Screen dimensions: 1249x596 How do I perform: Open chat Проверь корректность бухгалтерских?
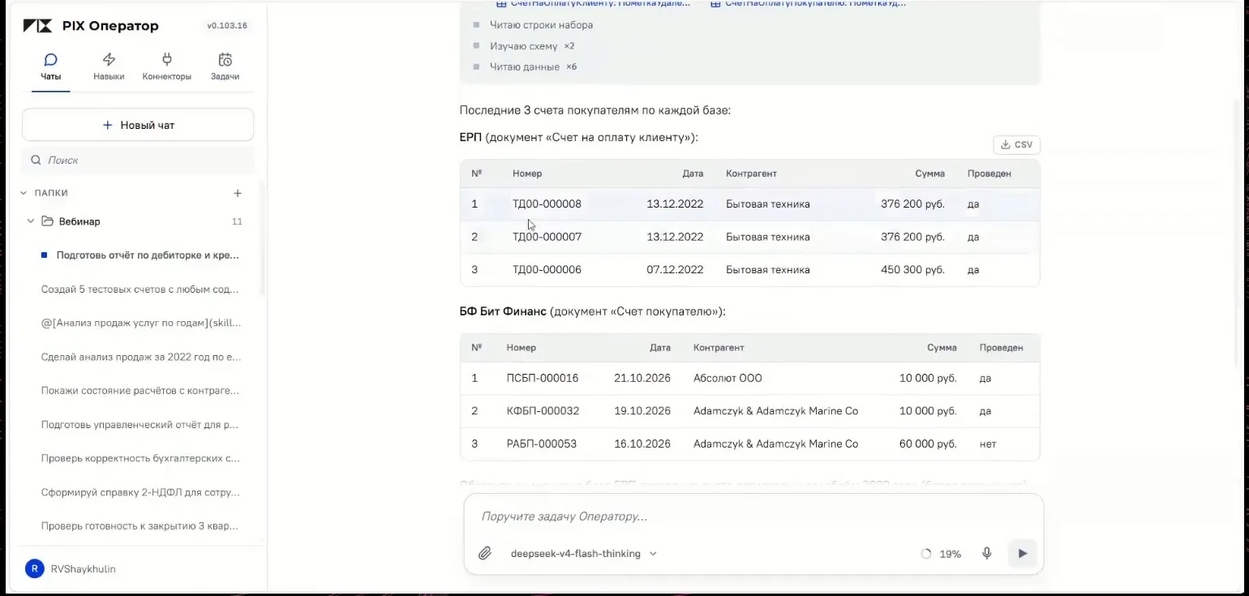(139, 458)
